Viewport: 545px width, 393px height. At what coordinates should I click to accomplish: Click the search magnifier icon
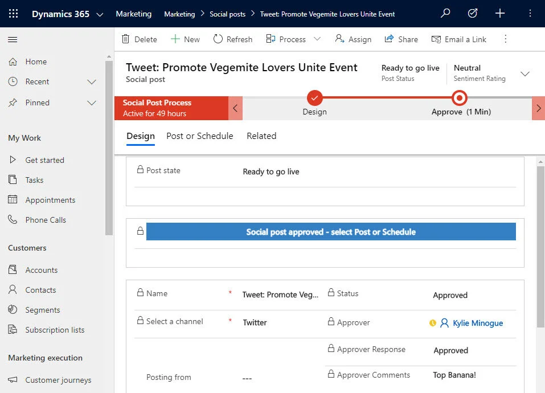tap(445, 13)
